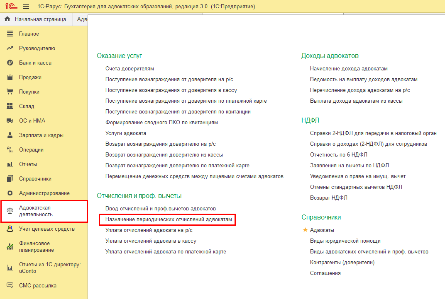Screen dimensions: 445x299
Task: Click the Адвокатская деятельность scales icon
Action: tap(10, 211)
